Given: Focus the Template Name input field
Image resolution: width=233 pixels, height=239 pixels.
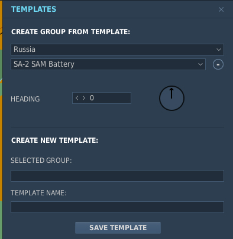Looking at the screenshot, I should 117,207.
